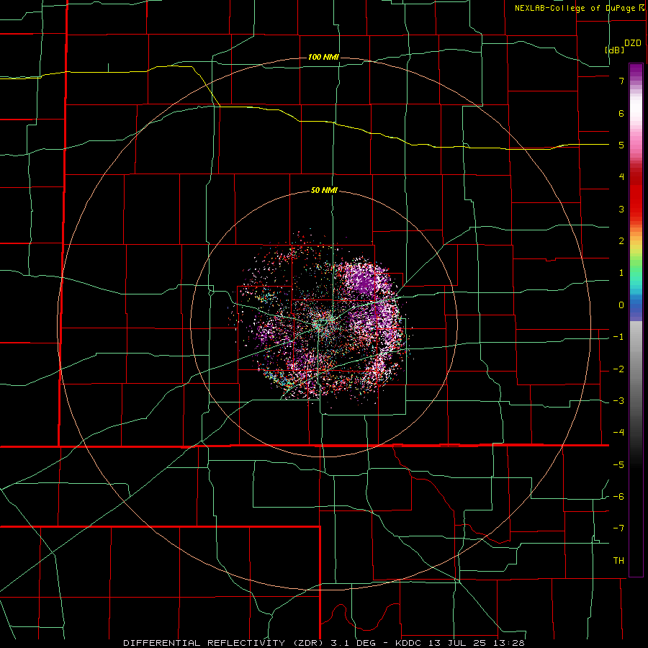The width and height of the screenshot is (648, 648).
Task: Click the radar site at the rings' center
Action: (324, 323)
